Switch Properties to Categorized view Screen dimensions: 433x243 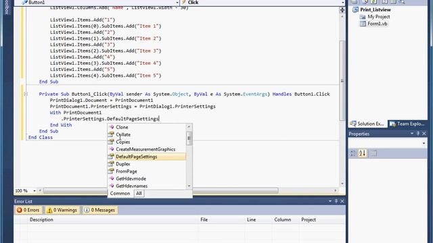click(x=353, y=153)
